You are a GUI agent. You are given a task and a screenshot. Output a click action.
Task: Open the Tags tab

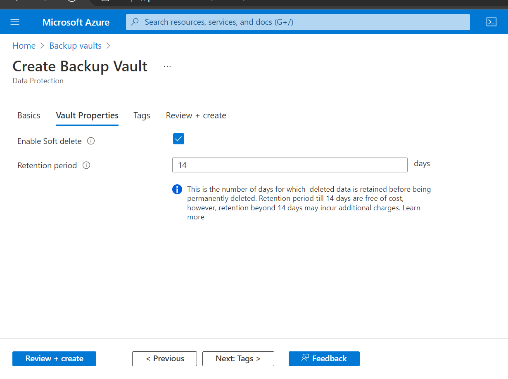coord(142,115)
